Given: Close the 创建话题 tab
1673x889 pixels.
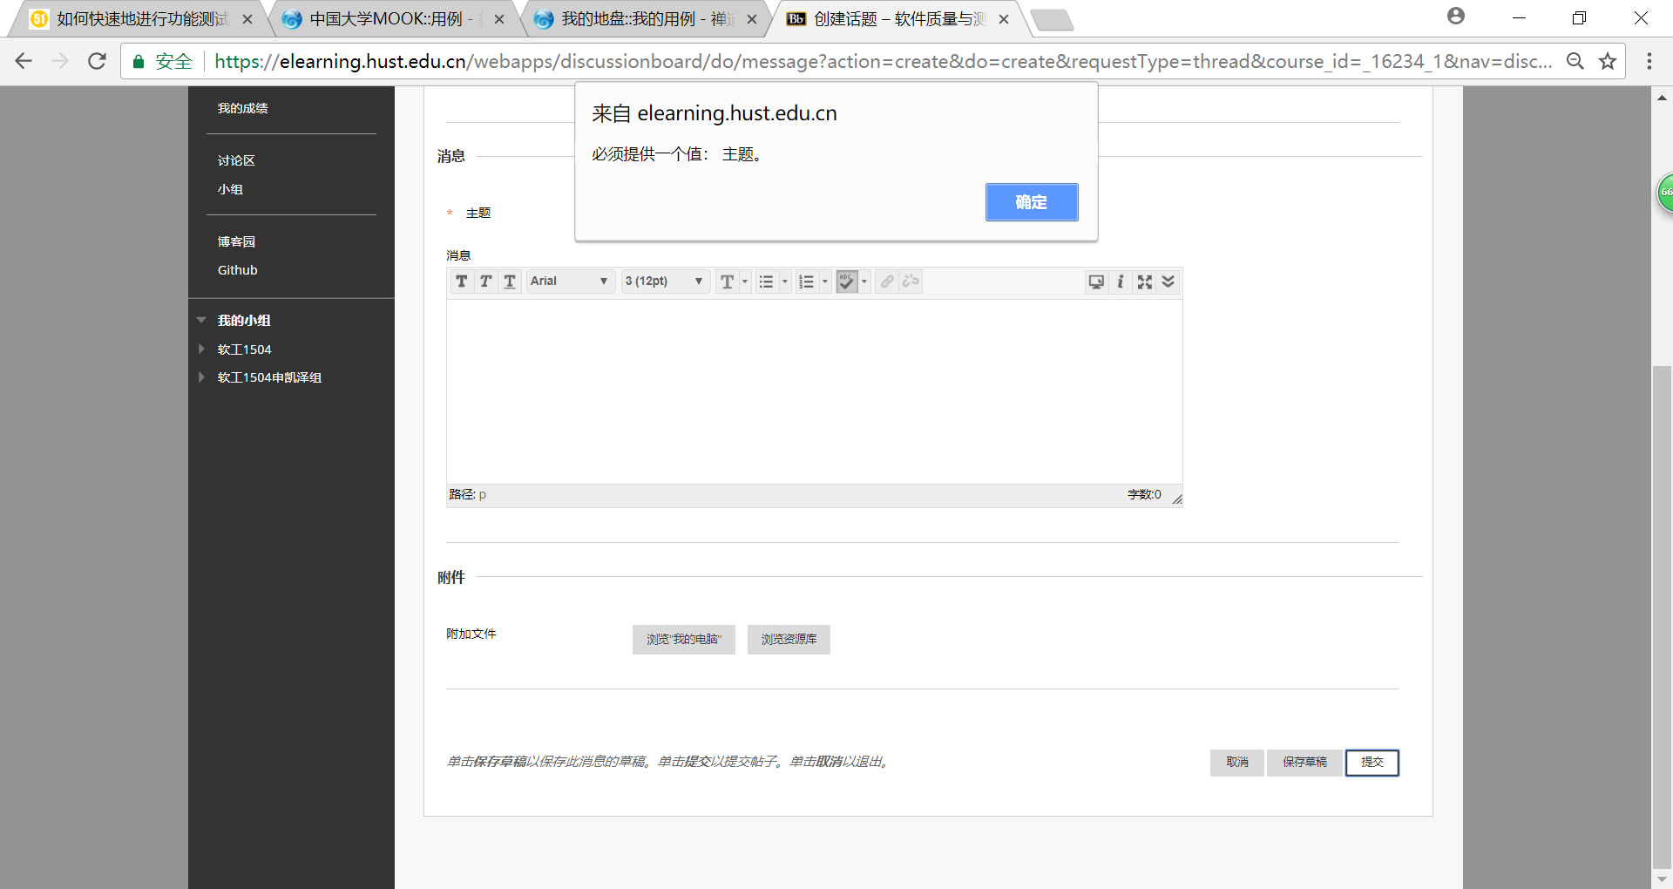Looking at the screenshot, I should point(1004,19).
